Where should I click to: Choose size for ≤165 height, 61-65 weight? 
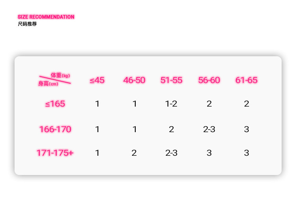click(x=246, y=104)
